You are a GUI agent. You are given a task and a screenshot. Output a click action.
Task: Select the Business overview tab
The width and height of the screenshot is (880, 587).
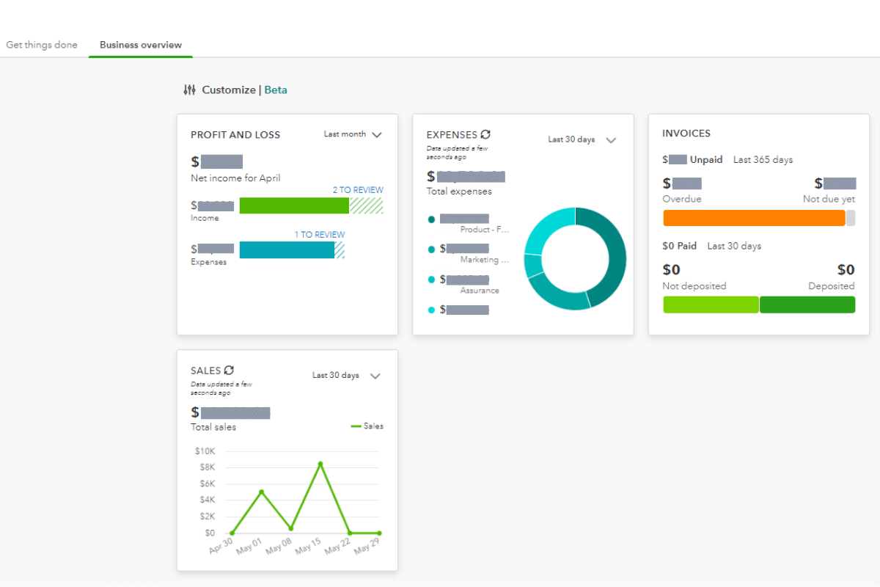[x=140, y=45]
